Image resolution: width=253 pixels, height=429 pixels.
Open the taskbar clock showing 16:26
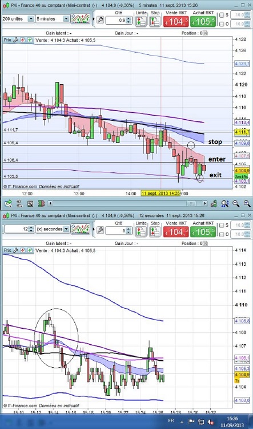pyautogui.click(x=232, y=422)
